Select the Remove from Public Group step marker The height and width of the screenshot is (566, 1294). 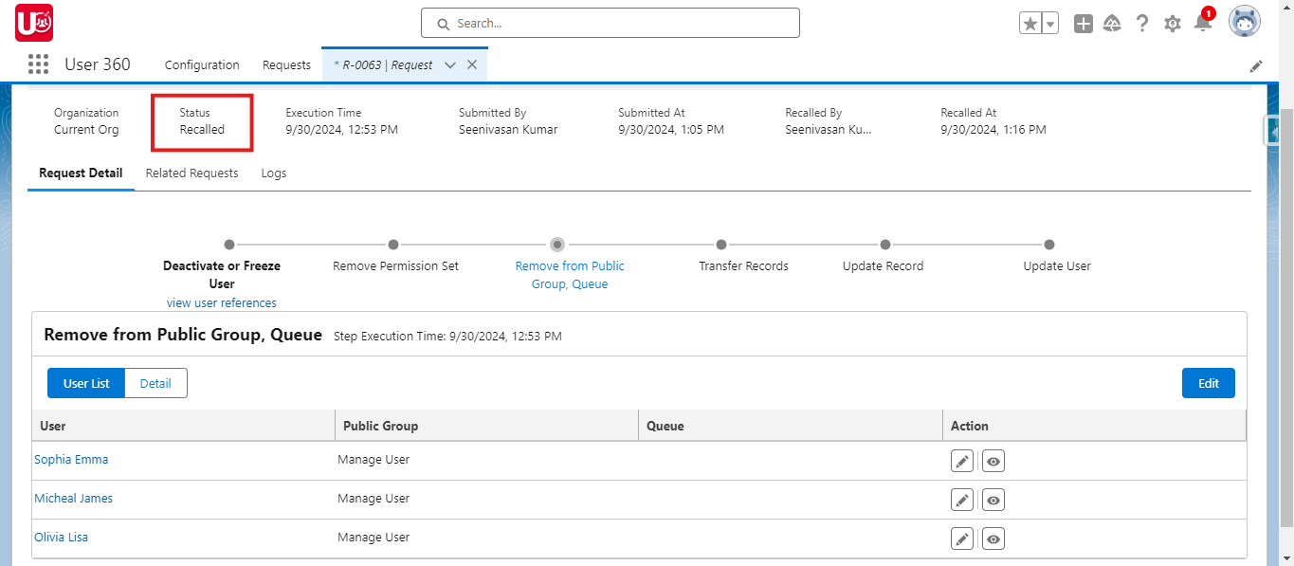pyautogui.click(x=557, y=245)
